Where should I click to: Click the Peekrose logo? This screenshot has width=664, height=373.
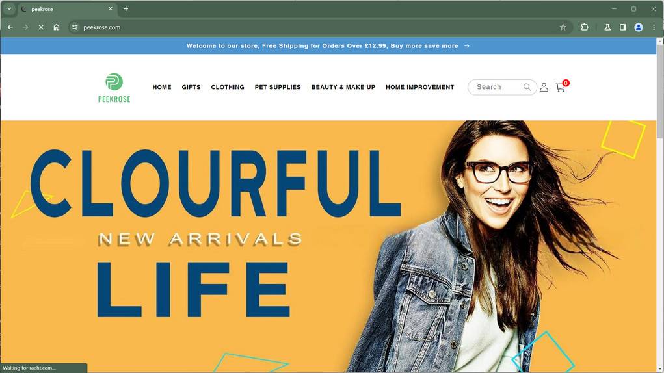click(x=114, y=88)
